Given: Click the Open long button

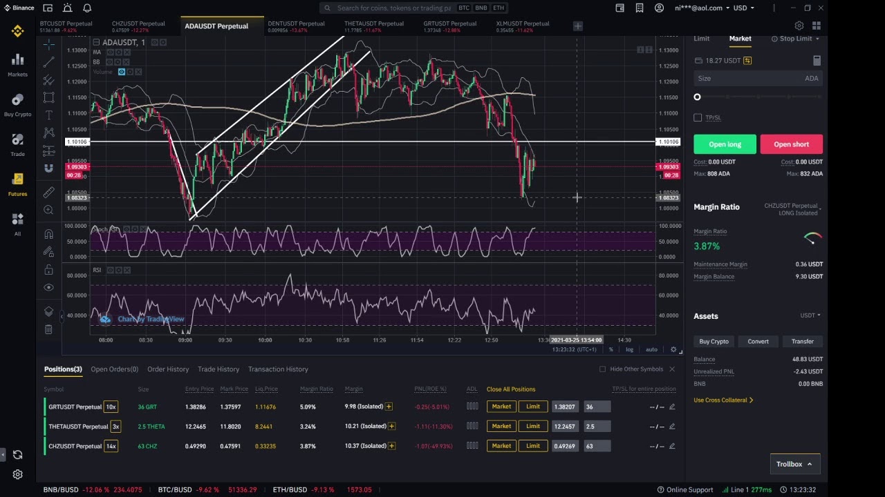Looking at the screenshot, I should tap(725, 144).
